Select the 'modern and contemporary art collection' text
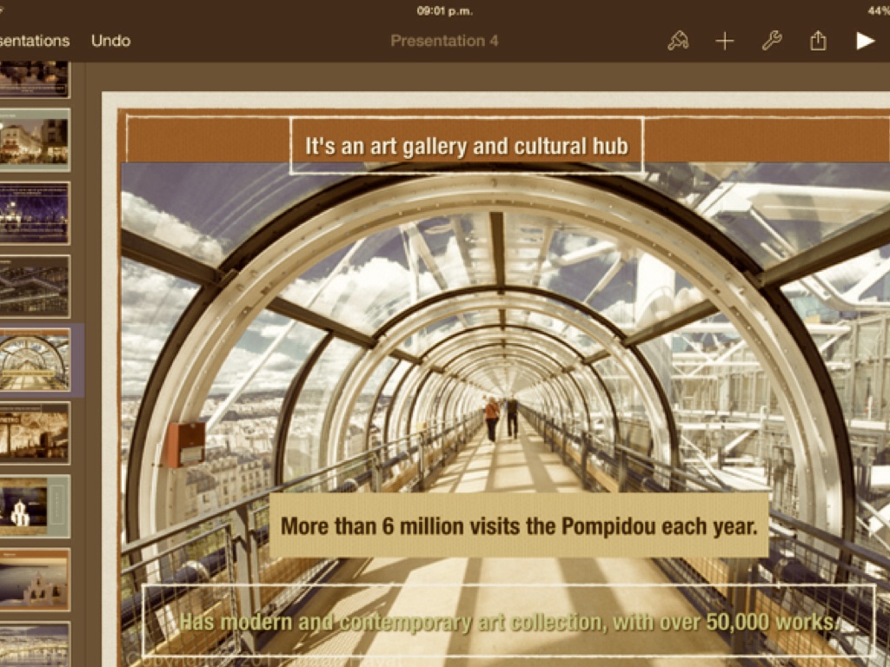This screenshot has height=667, width=890. pos(508,622)
